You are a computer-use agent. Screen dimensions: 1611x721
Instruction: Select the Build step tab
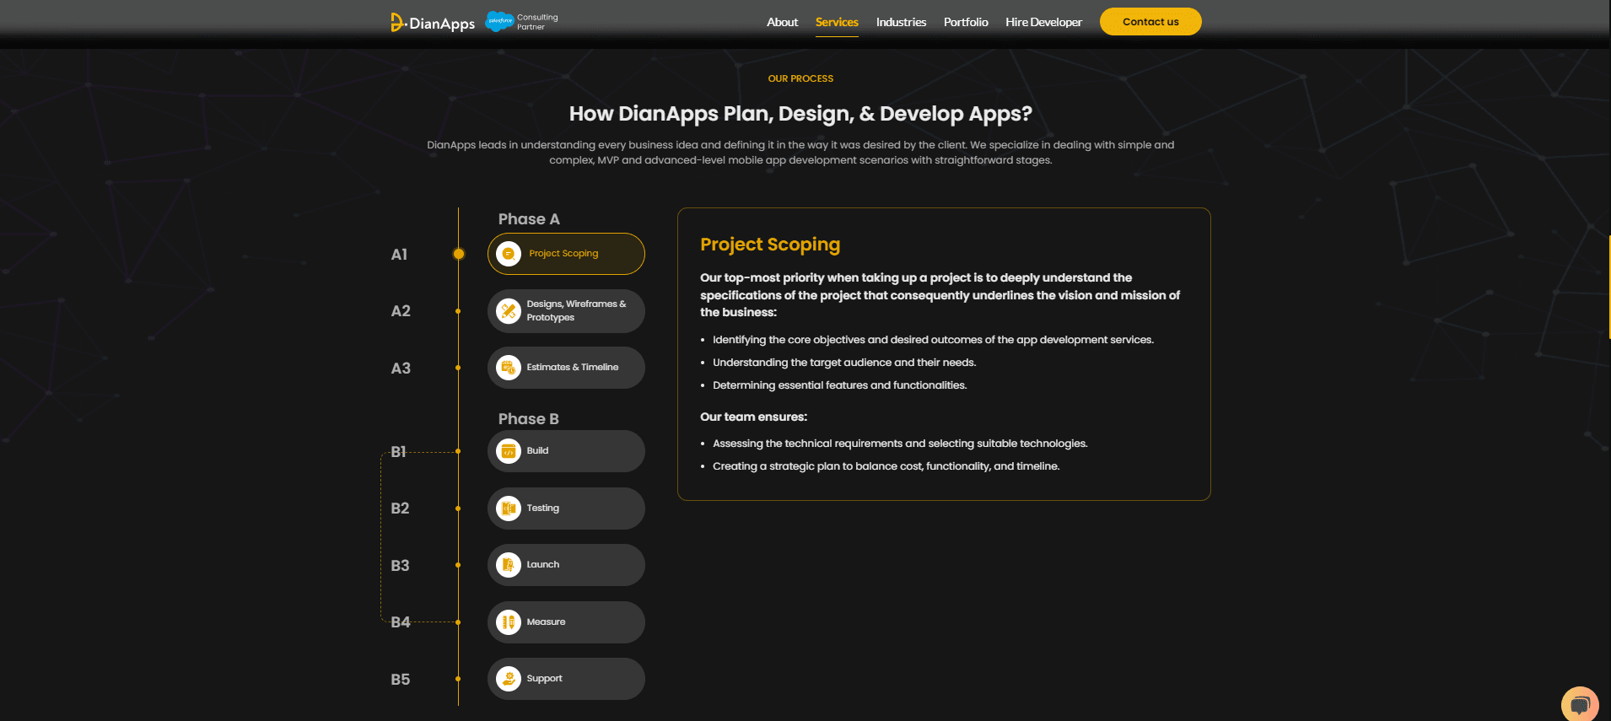click(566, 451)
